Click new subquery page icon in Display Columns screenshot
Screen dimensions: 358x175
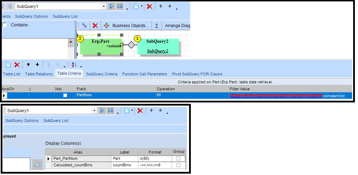pyautogui.click(x=127, y=111)
